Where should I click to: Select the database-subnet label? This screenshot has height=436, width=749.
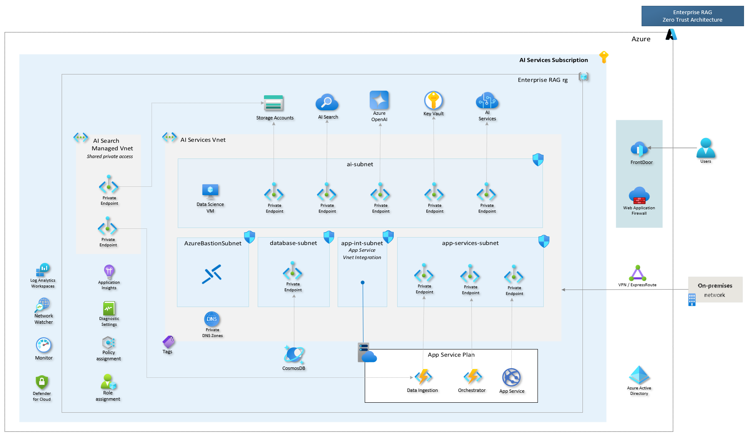click(293, 243)
